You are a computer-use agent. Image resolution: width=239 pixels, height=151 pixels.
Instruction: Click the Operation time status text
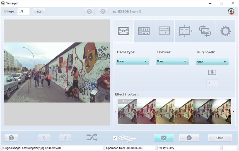click(124, 148)
